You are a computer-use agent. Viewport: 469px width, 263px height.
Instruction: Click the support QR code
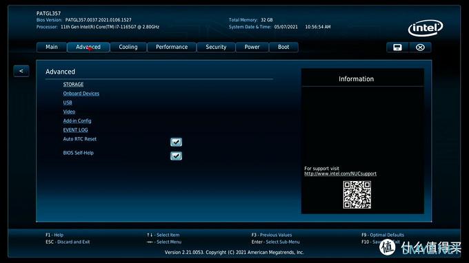coord(357,194)
